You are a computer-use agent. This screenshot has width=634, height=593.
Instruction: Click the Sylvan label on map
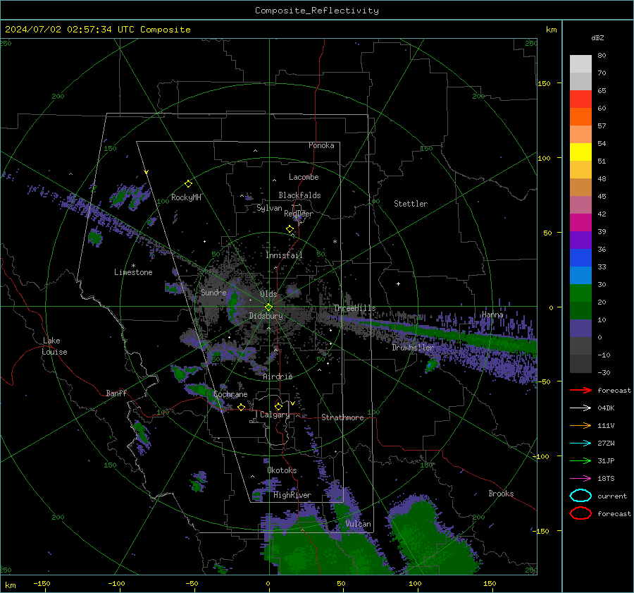pos(269,208)
